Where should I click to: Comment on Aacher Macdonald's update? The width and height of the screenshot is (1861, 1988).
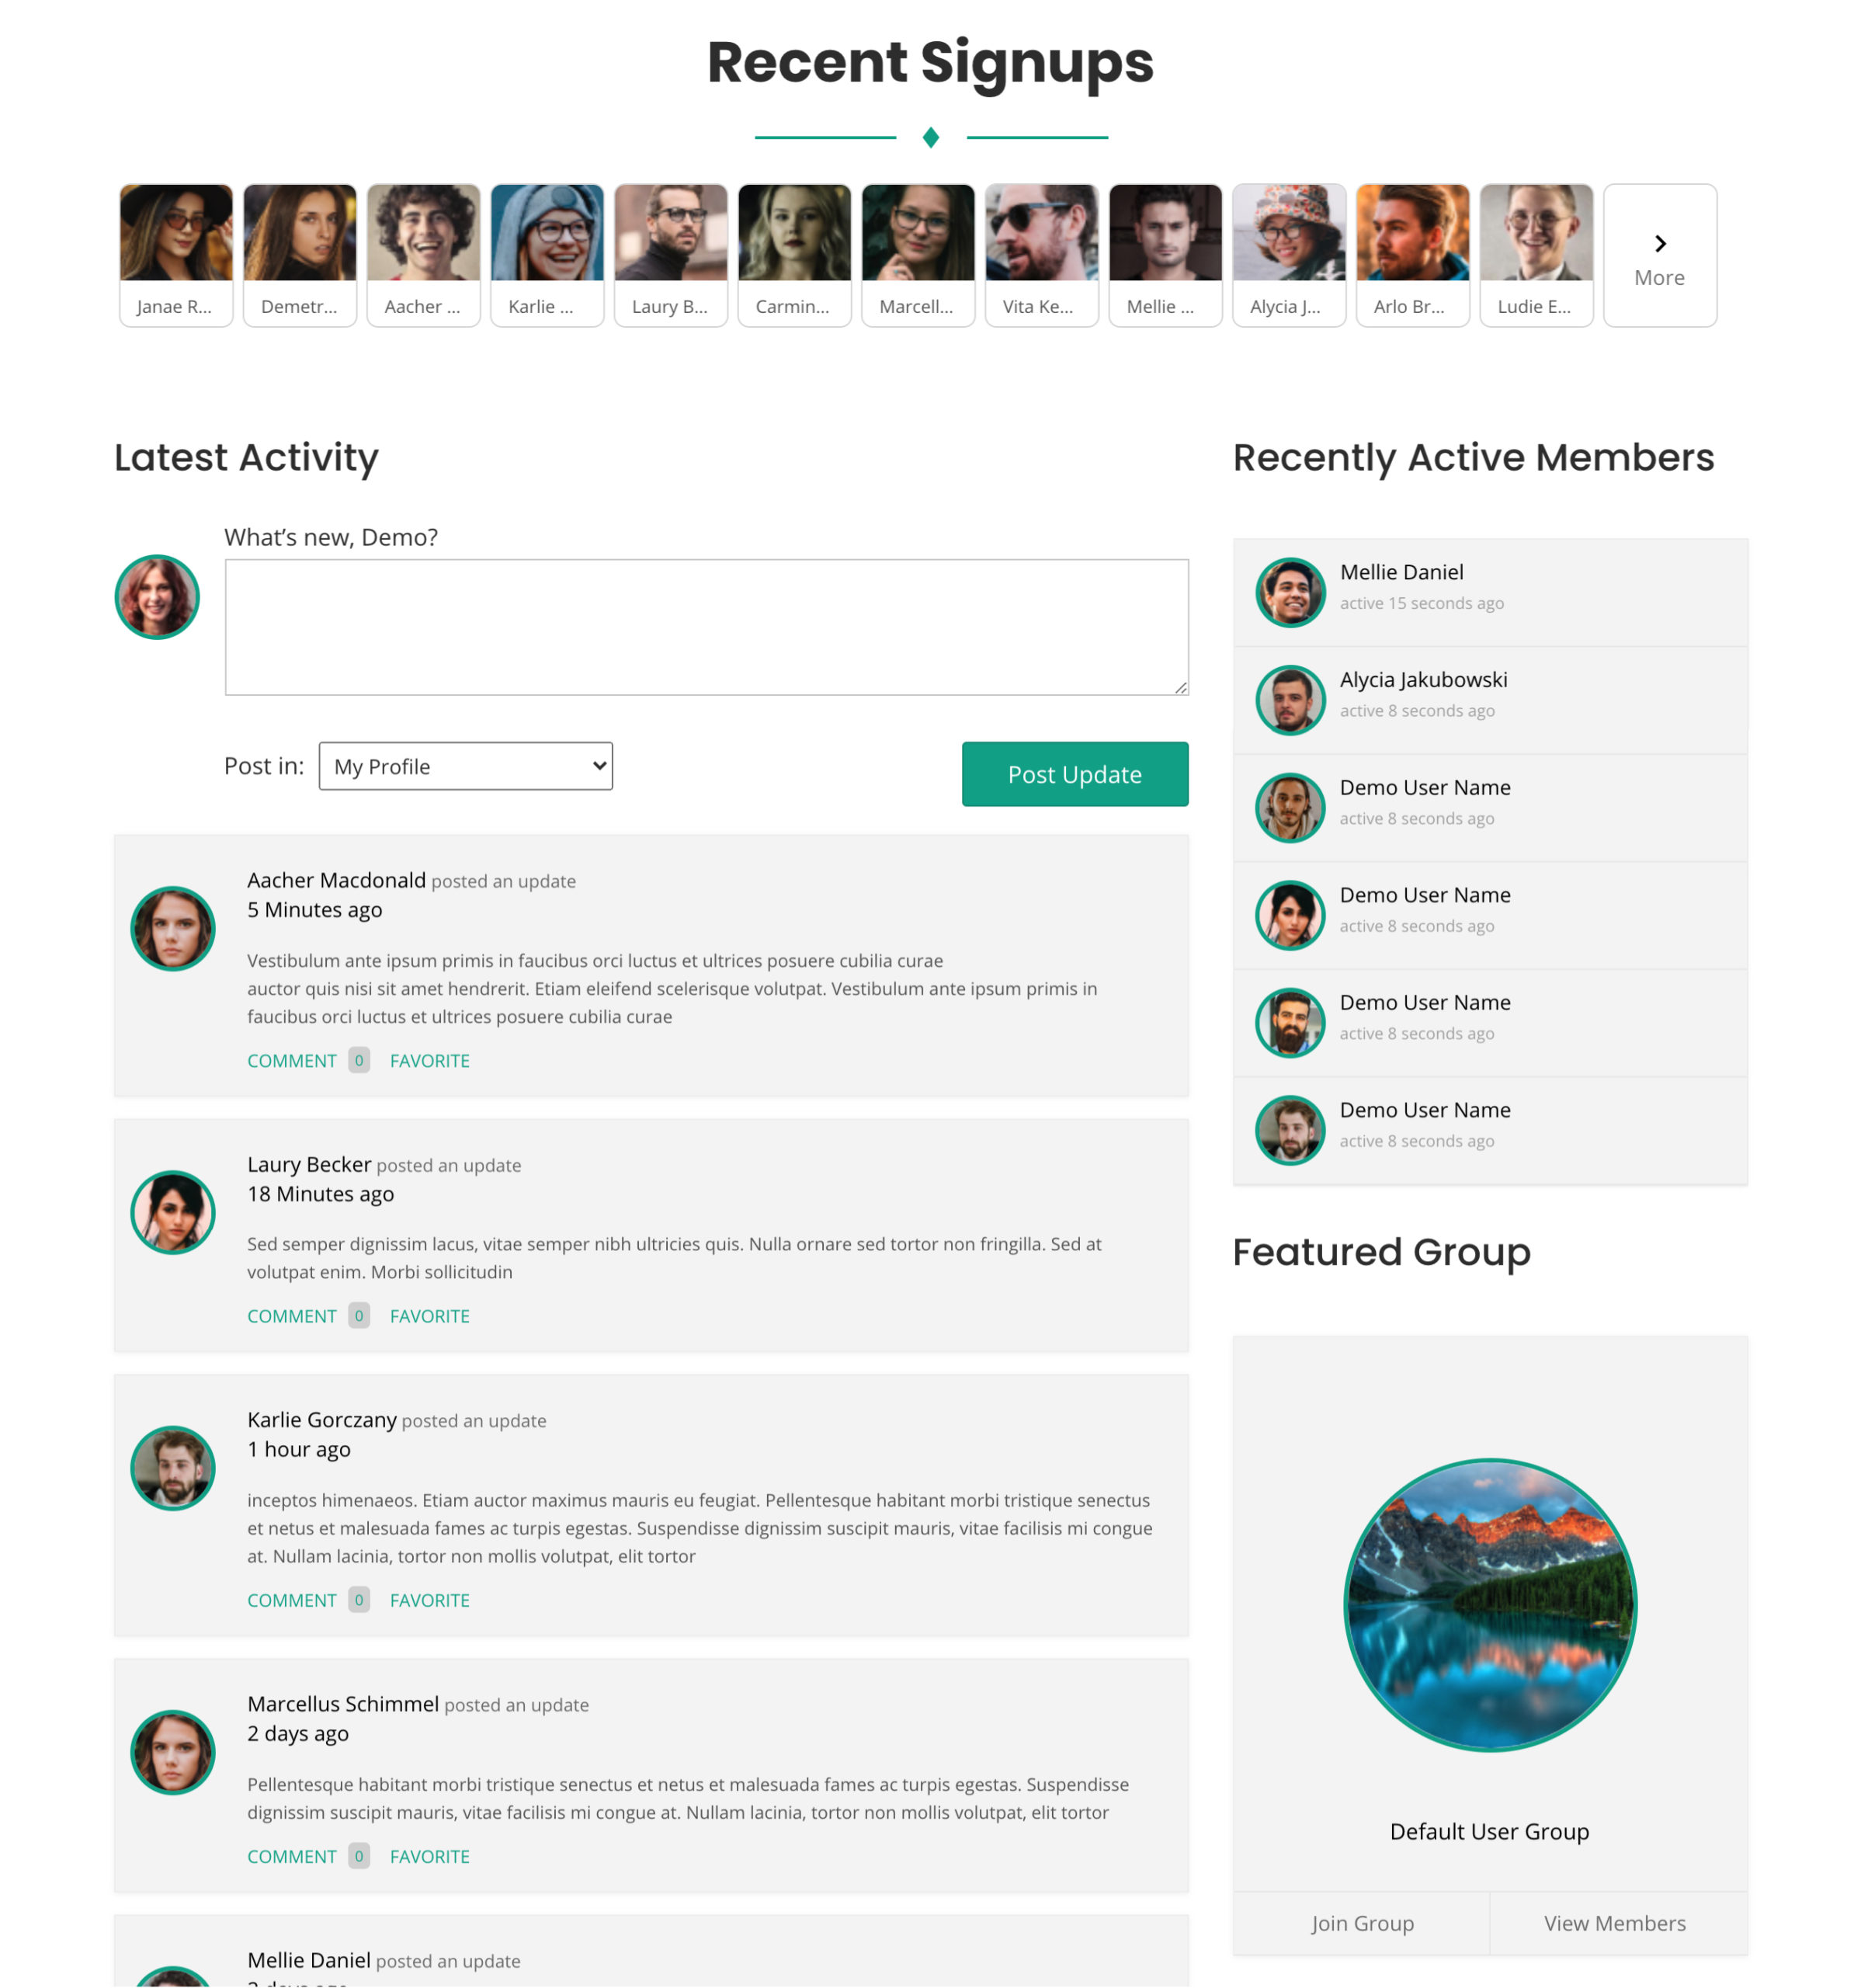pos(292,1061)
